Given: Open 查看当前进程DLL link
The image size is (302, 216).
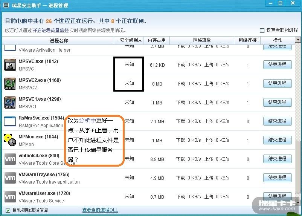Looking at the screenshot, I should 100,210.
